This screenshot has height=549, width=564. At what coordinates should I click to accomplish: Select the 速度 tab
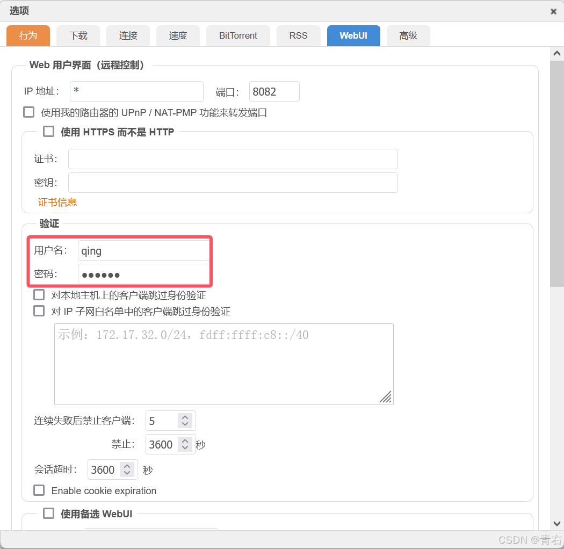178,35
